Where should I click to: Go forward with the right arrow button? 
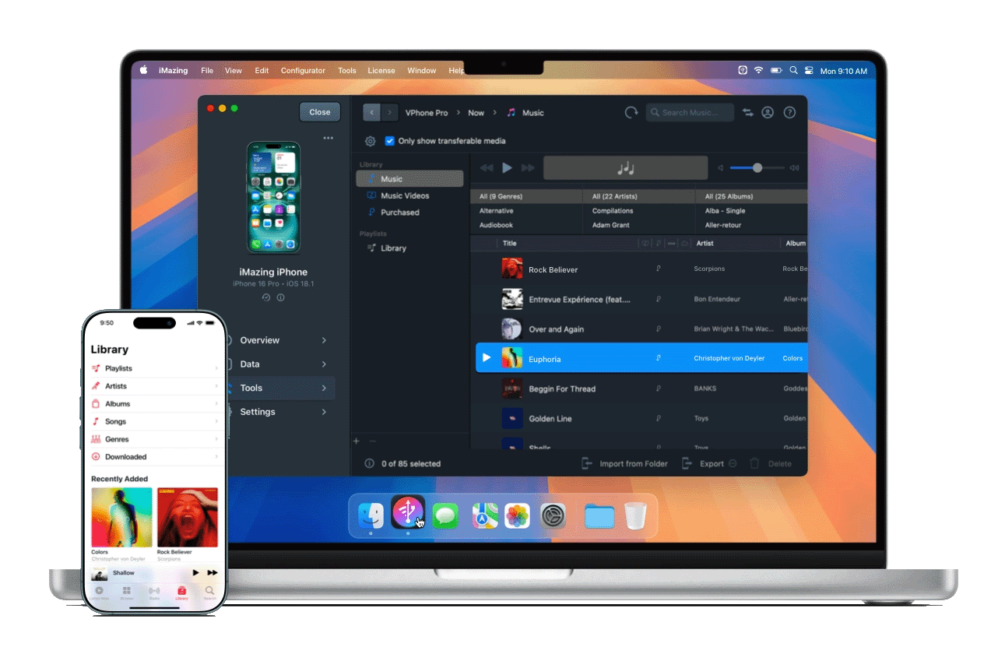tap(389, 113)
